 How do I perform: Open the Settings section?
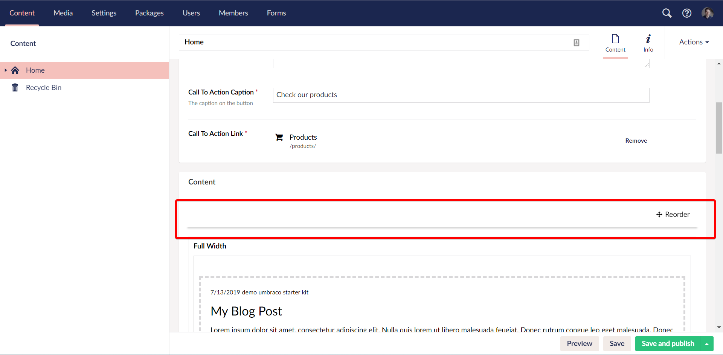click(104, 13)
